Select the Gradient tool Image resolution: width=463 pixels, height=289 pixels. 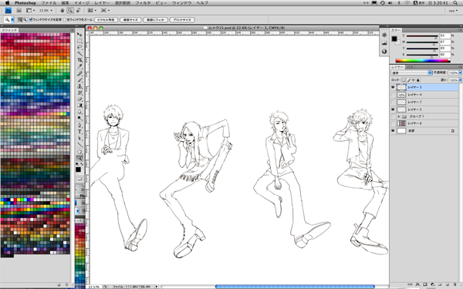pyautogui.click(x=79, y=106)
